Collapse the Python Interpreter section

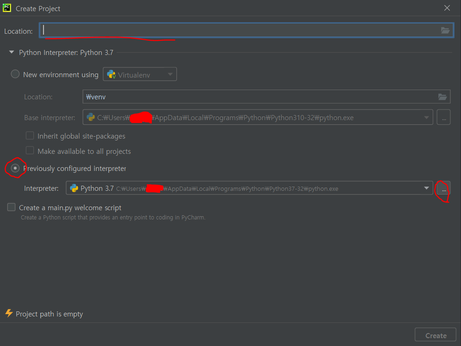(x=12, y=52)
